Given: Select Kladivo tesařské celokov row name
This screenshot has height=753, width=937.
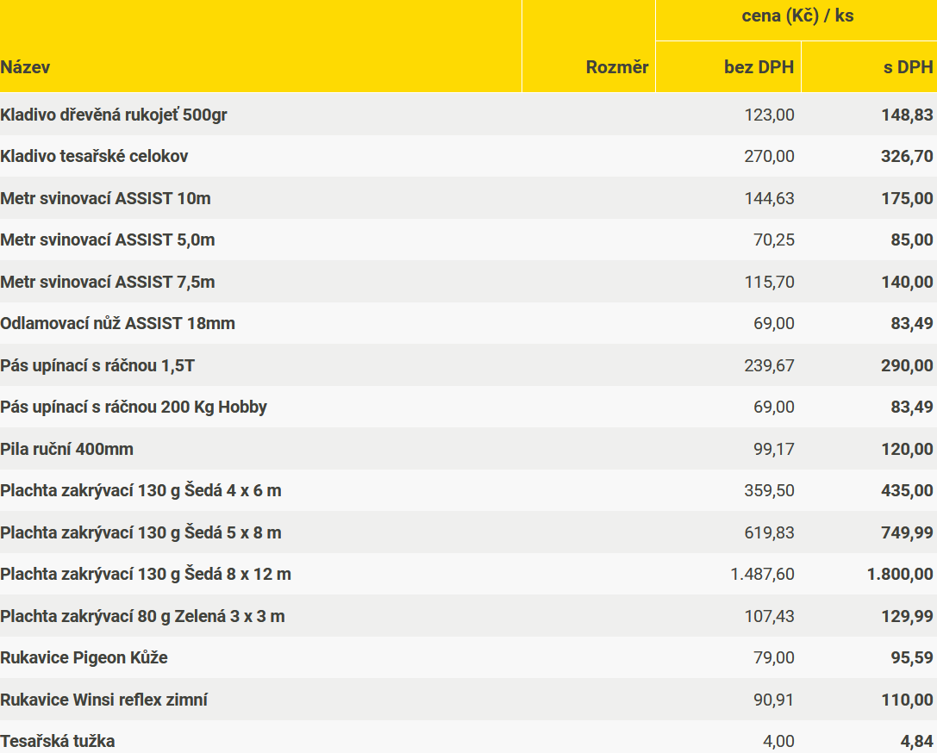Looking at the screenshot, I should (94, 157).
